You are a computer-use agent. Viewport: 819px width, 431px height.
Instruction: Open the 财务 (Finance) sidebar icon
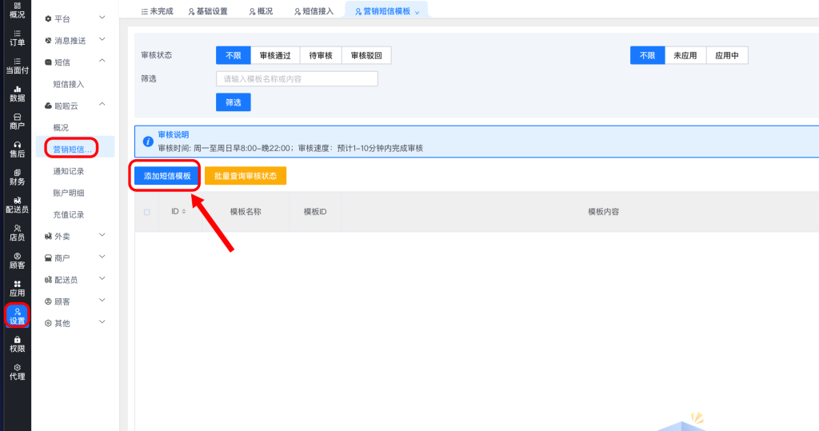17,177
